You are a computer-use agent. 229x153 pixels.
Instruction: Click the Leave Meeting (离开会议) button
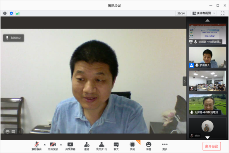212,146
